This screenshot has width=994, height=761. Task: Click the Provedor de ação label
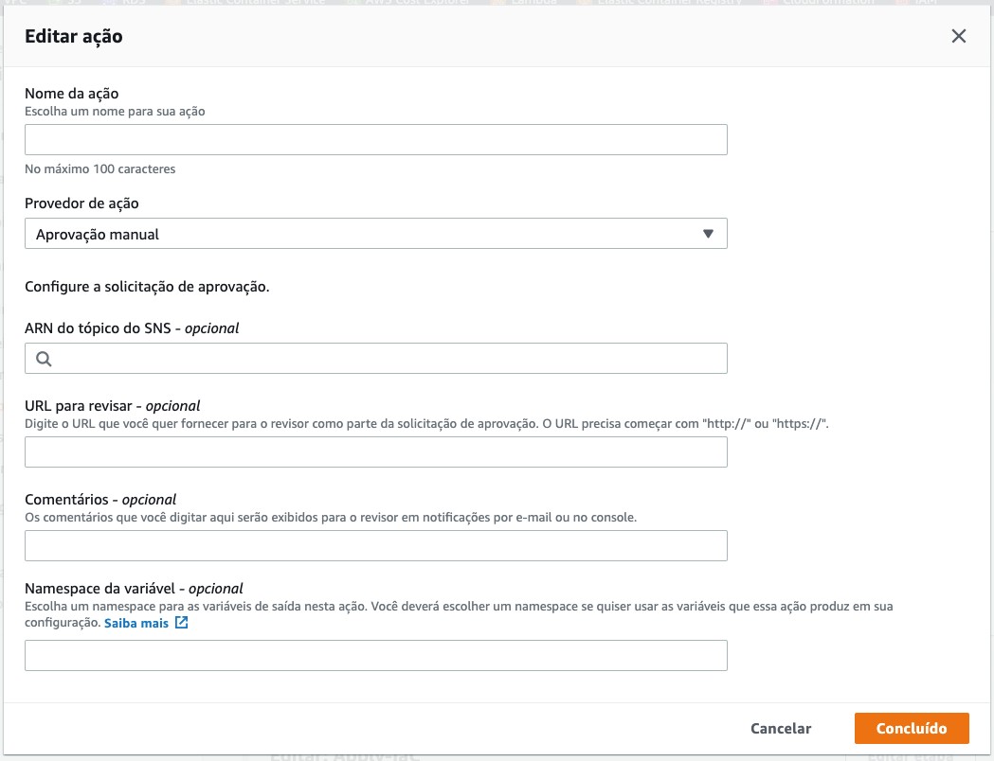click(x=81, y=204)
